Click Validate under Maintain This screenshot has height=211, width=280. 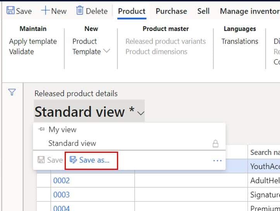pos(21,52)
